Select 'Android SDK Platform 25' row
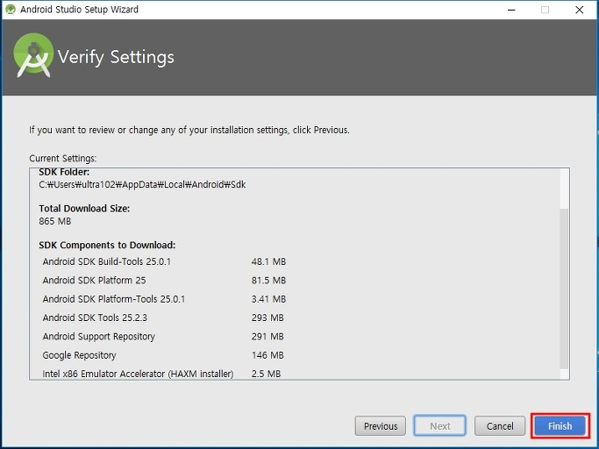This screenshot has height=449, width=599. click(x=164, y=280)
